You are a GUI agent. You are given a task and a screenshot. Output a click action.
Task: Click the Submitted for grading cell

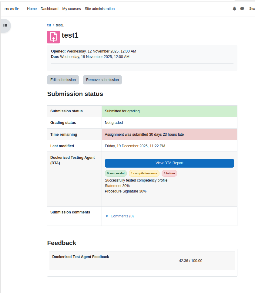click(169, 111)
